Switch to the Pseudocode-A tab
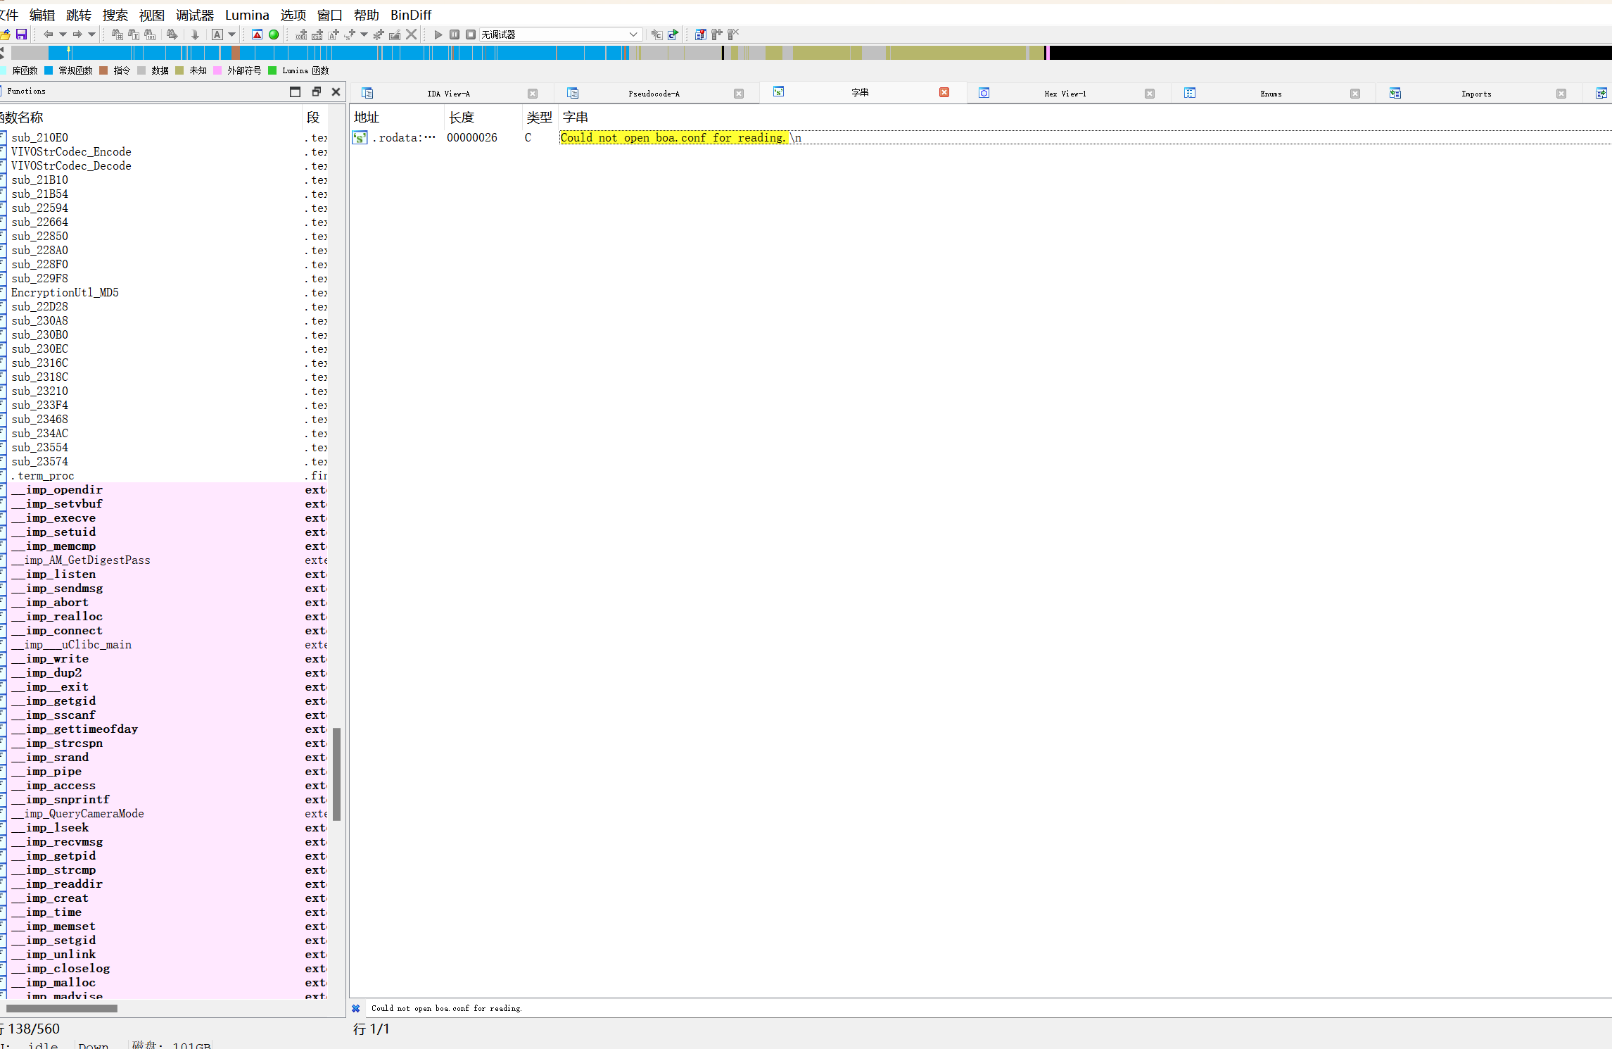This screenshot has height=1049, width=1612. (654, 94)
